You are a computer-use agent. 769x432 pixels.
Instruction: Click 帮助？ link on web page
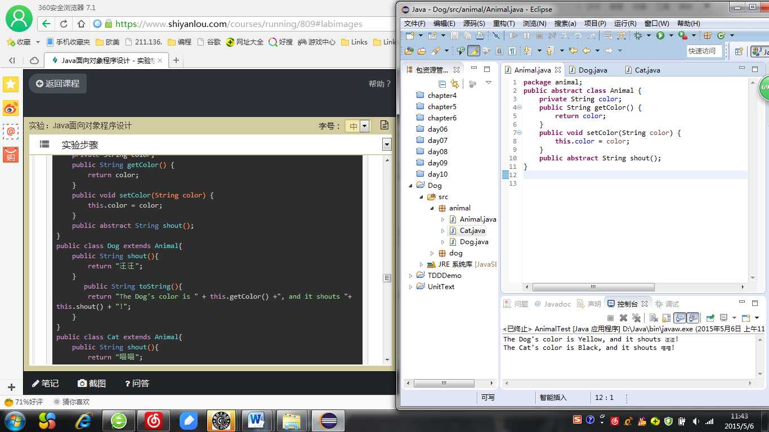pyautogui.click(x=379, y=83)
